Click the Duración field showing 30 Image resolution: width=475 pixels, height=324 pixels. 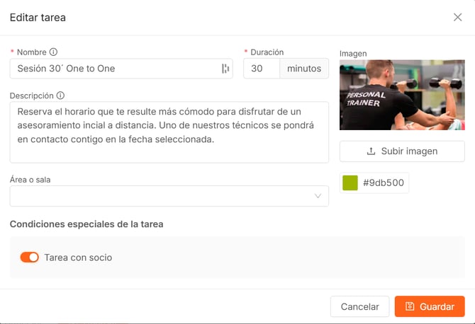click(261, 69)
